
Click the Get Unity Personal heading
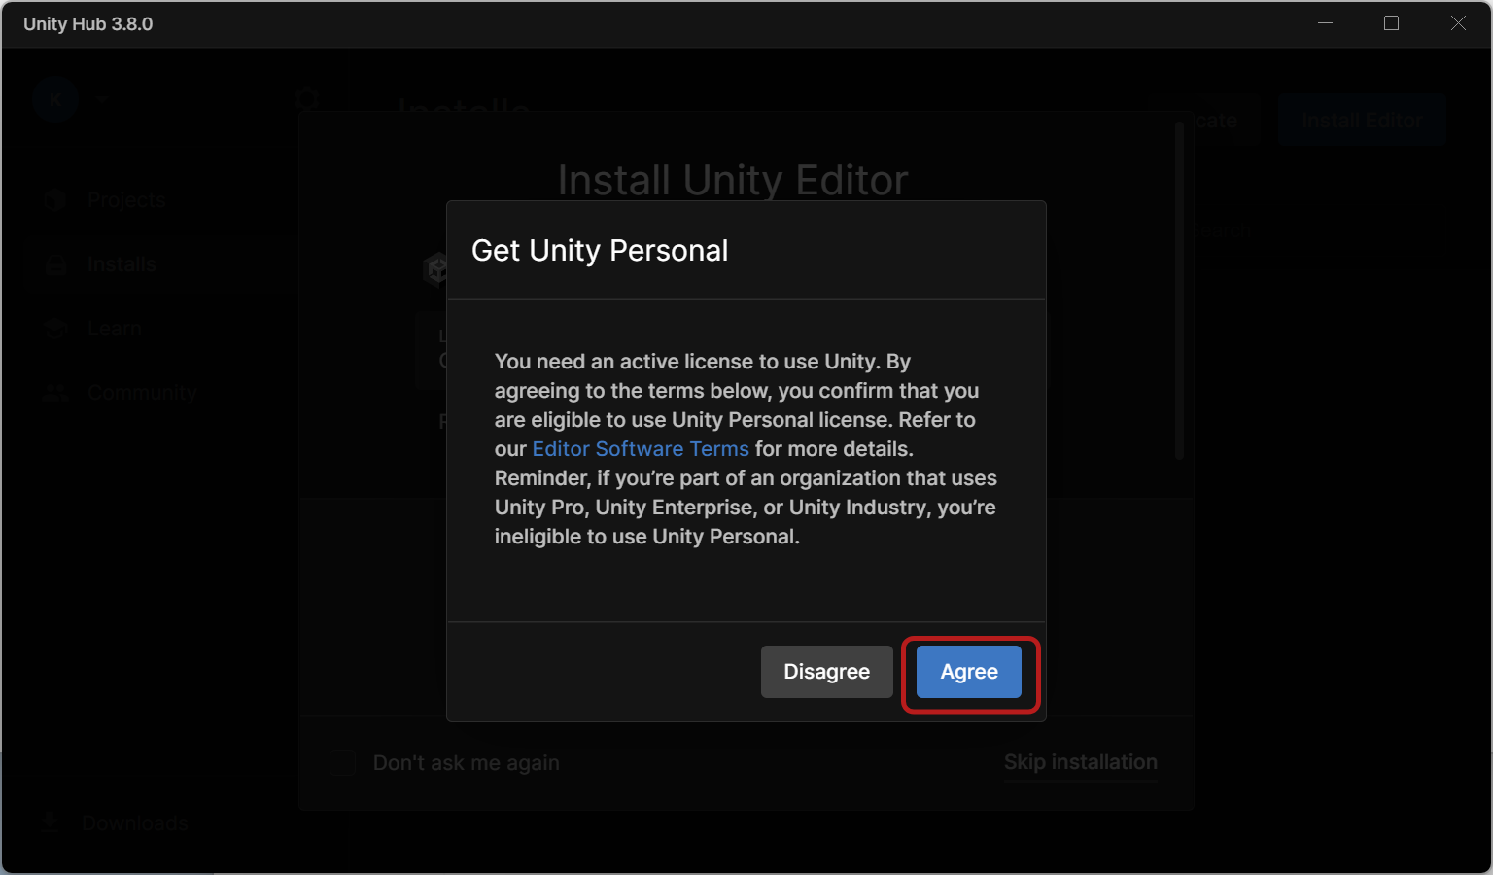(600, 251)
